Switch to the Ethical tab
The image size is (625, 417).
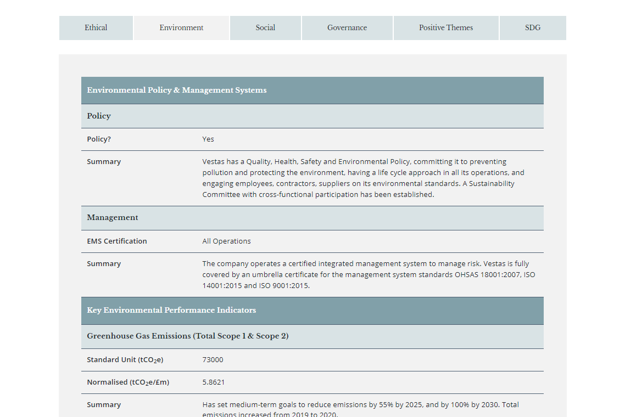(x=96, y=28)
